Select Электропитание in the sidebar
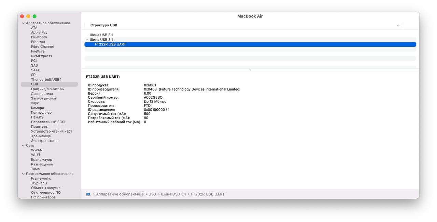The image size is (437, 222). (x=45, y=141)
